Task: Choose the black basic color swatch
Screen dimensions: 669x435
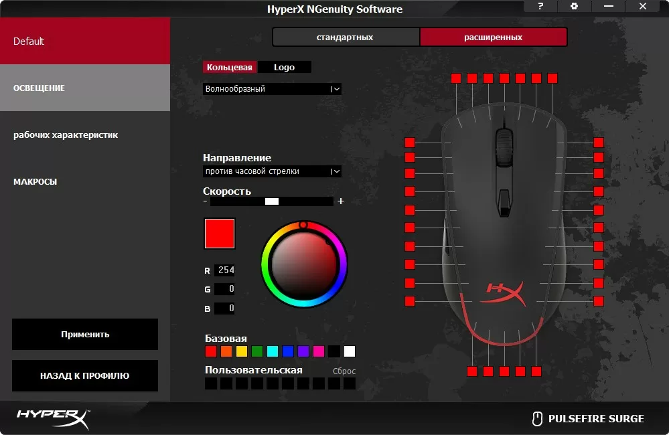Action: click(x=334, y=351)
